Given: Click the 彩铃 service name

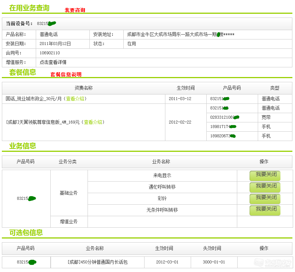Looking at the screenshot, I should [x=162, y=198].
